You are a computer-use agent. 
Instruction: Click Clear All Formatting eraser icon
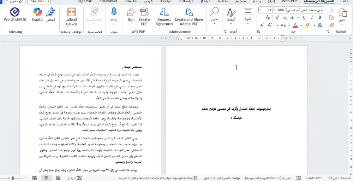point(268,17)
